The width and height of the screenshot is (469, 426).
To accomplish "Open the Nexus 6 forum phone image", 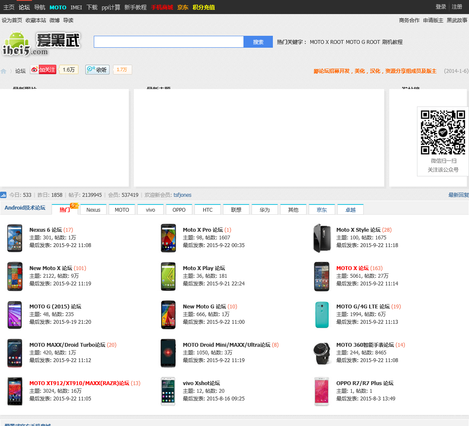I will 14,238.
